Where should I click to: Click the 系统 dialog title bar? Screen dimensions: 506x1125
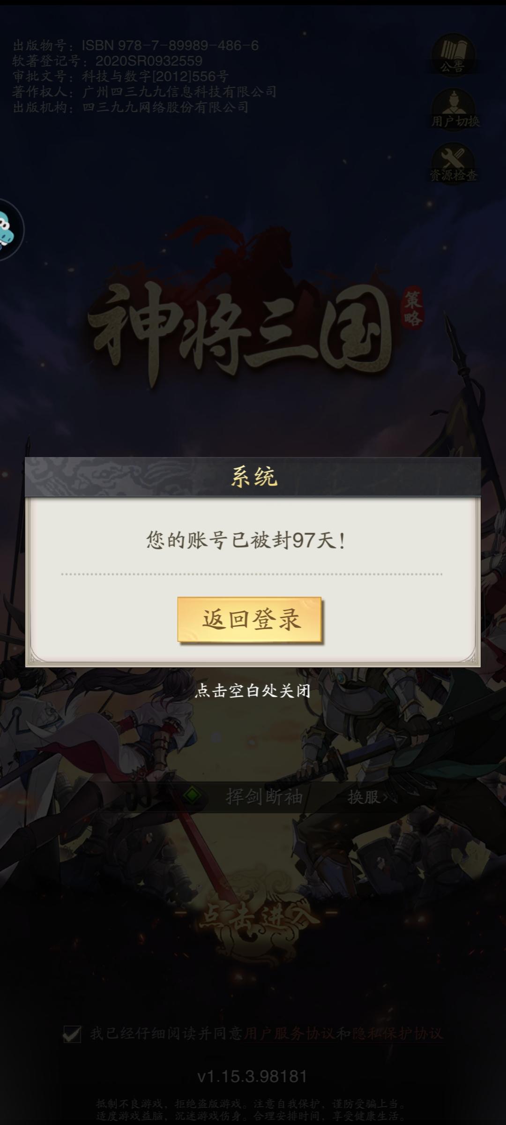click(253, 477)
